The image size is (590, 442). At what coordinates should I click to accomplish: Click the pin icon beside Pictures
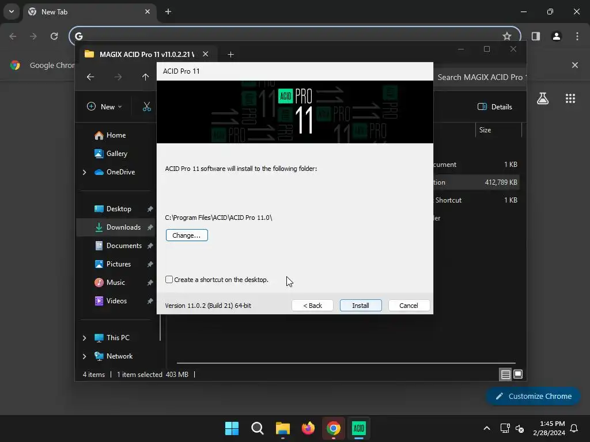click(x=150, y=264)
